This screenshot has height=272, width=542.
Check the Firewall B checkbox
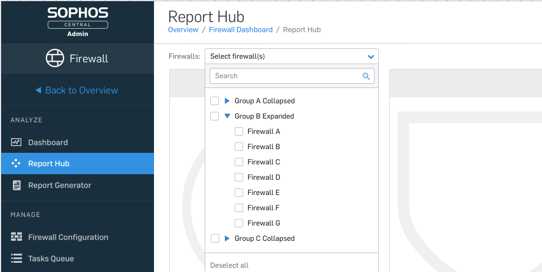239,147
